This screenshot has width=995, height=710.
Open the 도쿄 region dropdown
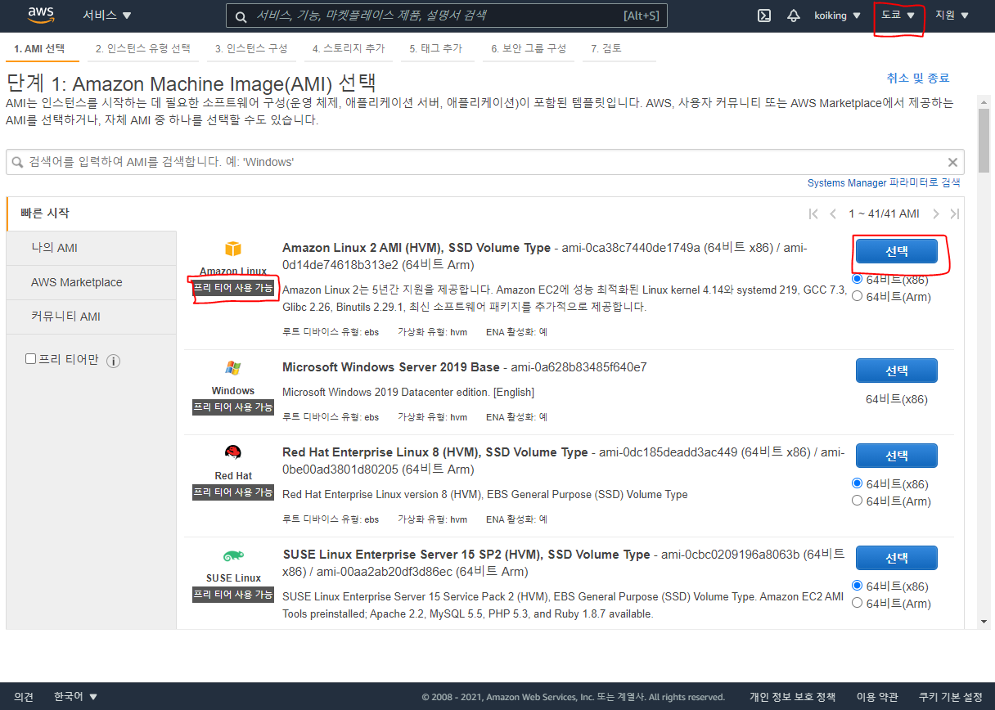[898, 16]
